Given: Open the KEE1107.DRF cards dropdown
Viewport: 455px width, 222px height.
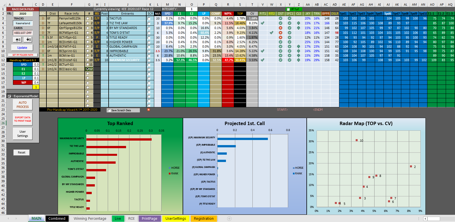Looking at the screenshot, I should (x=23, y=33).
